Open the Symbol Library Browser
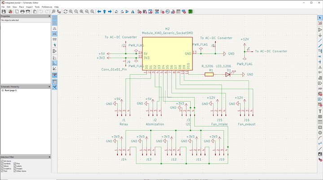323x180 pixels. coord(145,12)
